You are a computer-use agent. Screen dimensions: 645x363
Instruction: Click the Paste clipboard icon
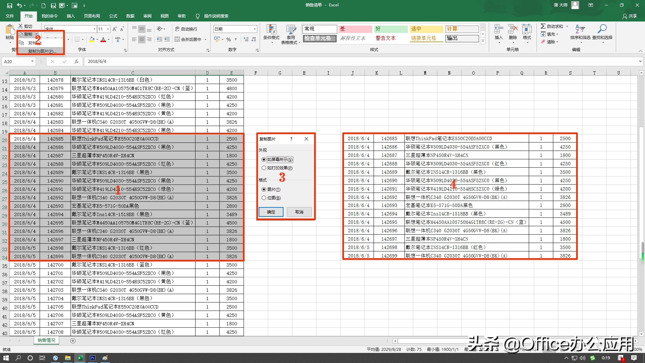(10, 30)
